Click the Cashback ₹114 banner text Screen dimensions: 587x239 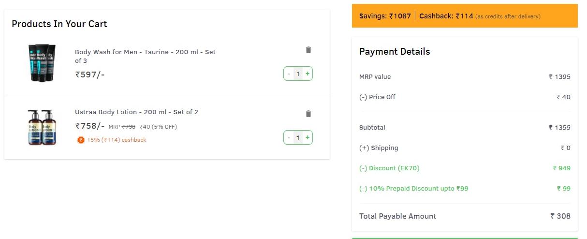[x=446, y=16]
